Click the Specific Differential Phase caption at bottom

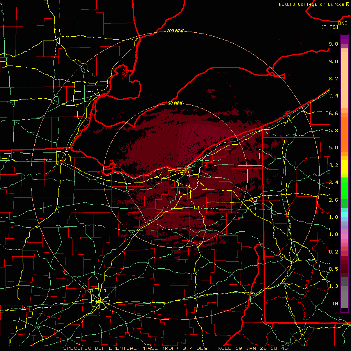[175, 348]
